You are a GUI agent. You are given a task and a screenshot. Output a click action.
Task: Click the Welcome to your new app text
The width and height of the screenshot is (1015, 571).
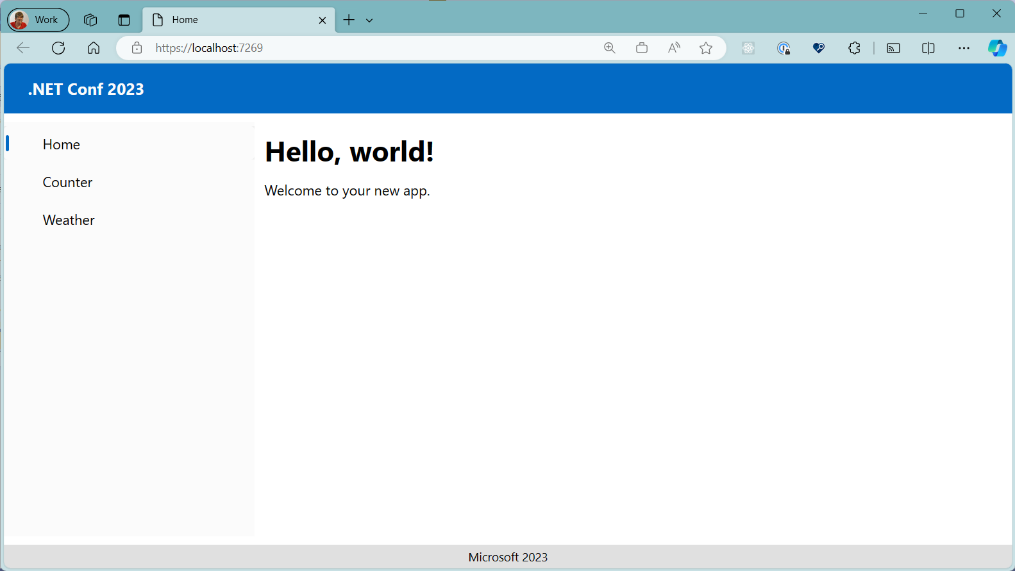tap(347, 191)
